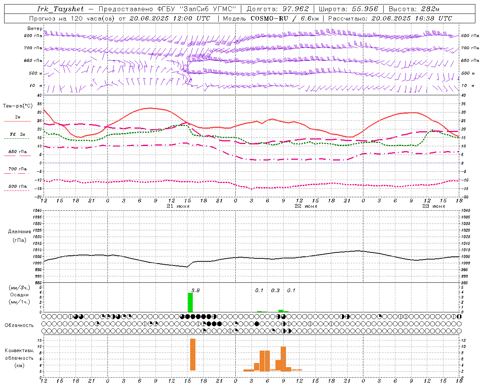Click the 500 м wind level label on left
481x384 pixels.
36,73
